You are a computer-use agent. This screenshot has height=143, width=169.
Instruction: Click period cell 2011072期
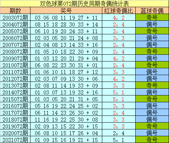pos(15,72)
